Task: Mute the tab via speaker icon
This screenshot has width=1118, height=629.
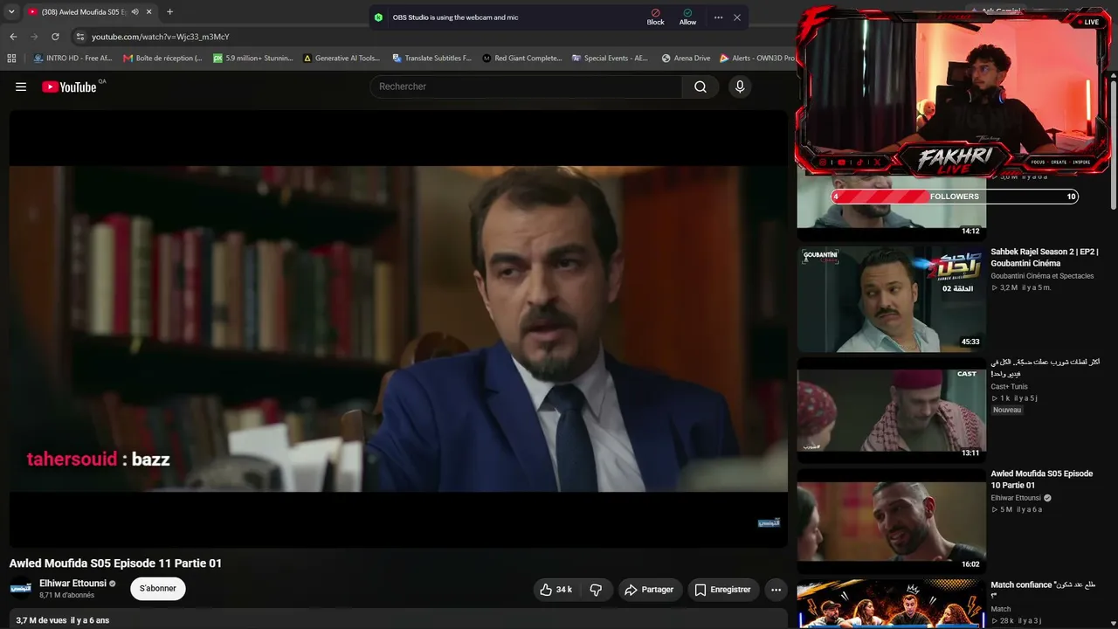Action: [x=135, y=12]
